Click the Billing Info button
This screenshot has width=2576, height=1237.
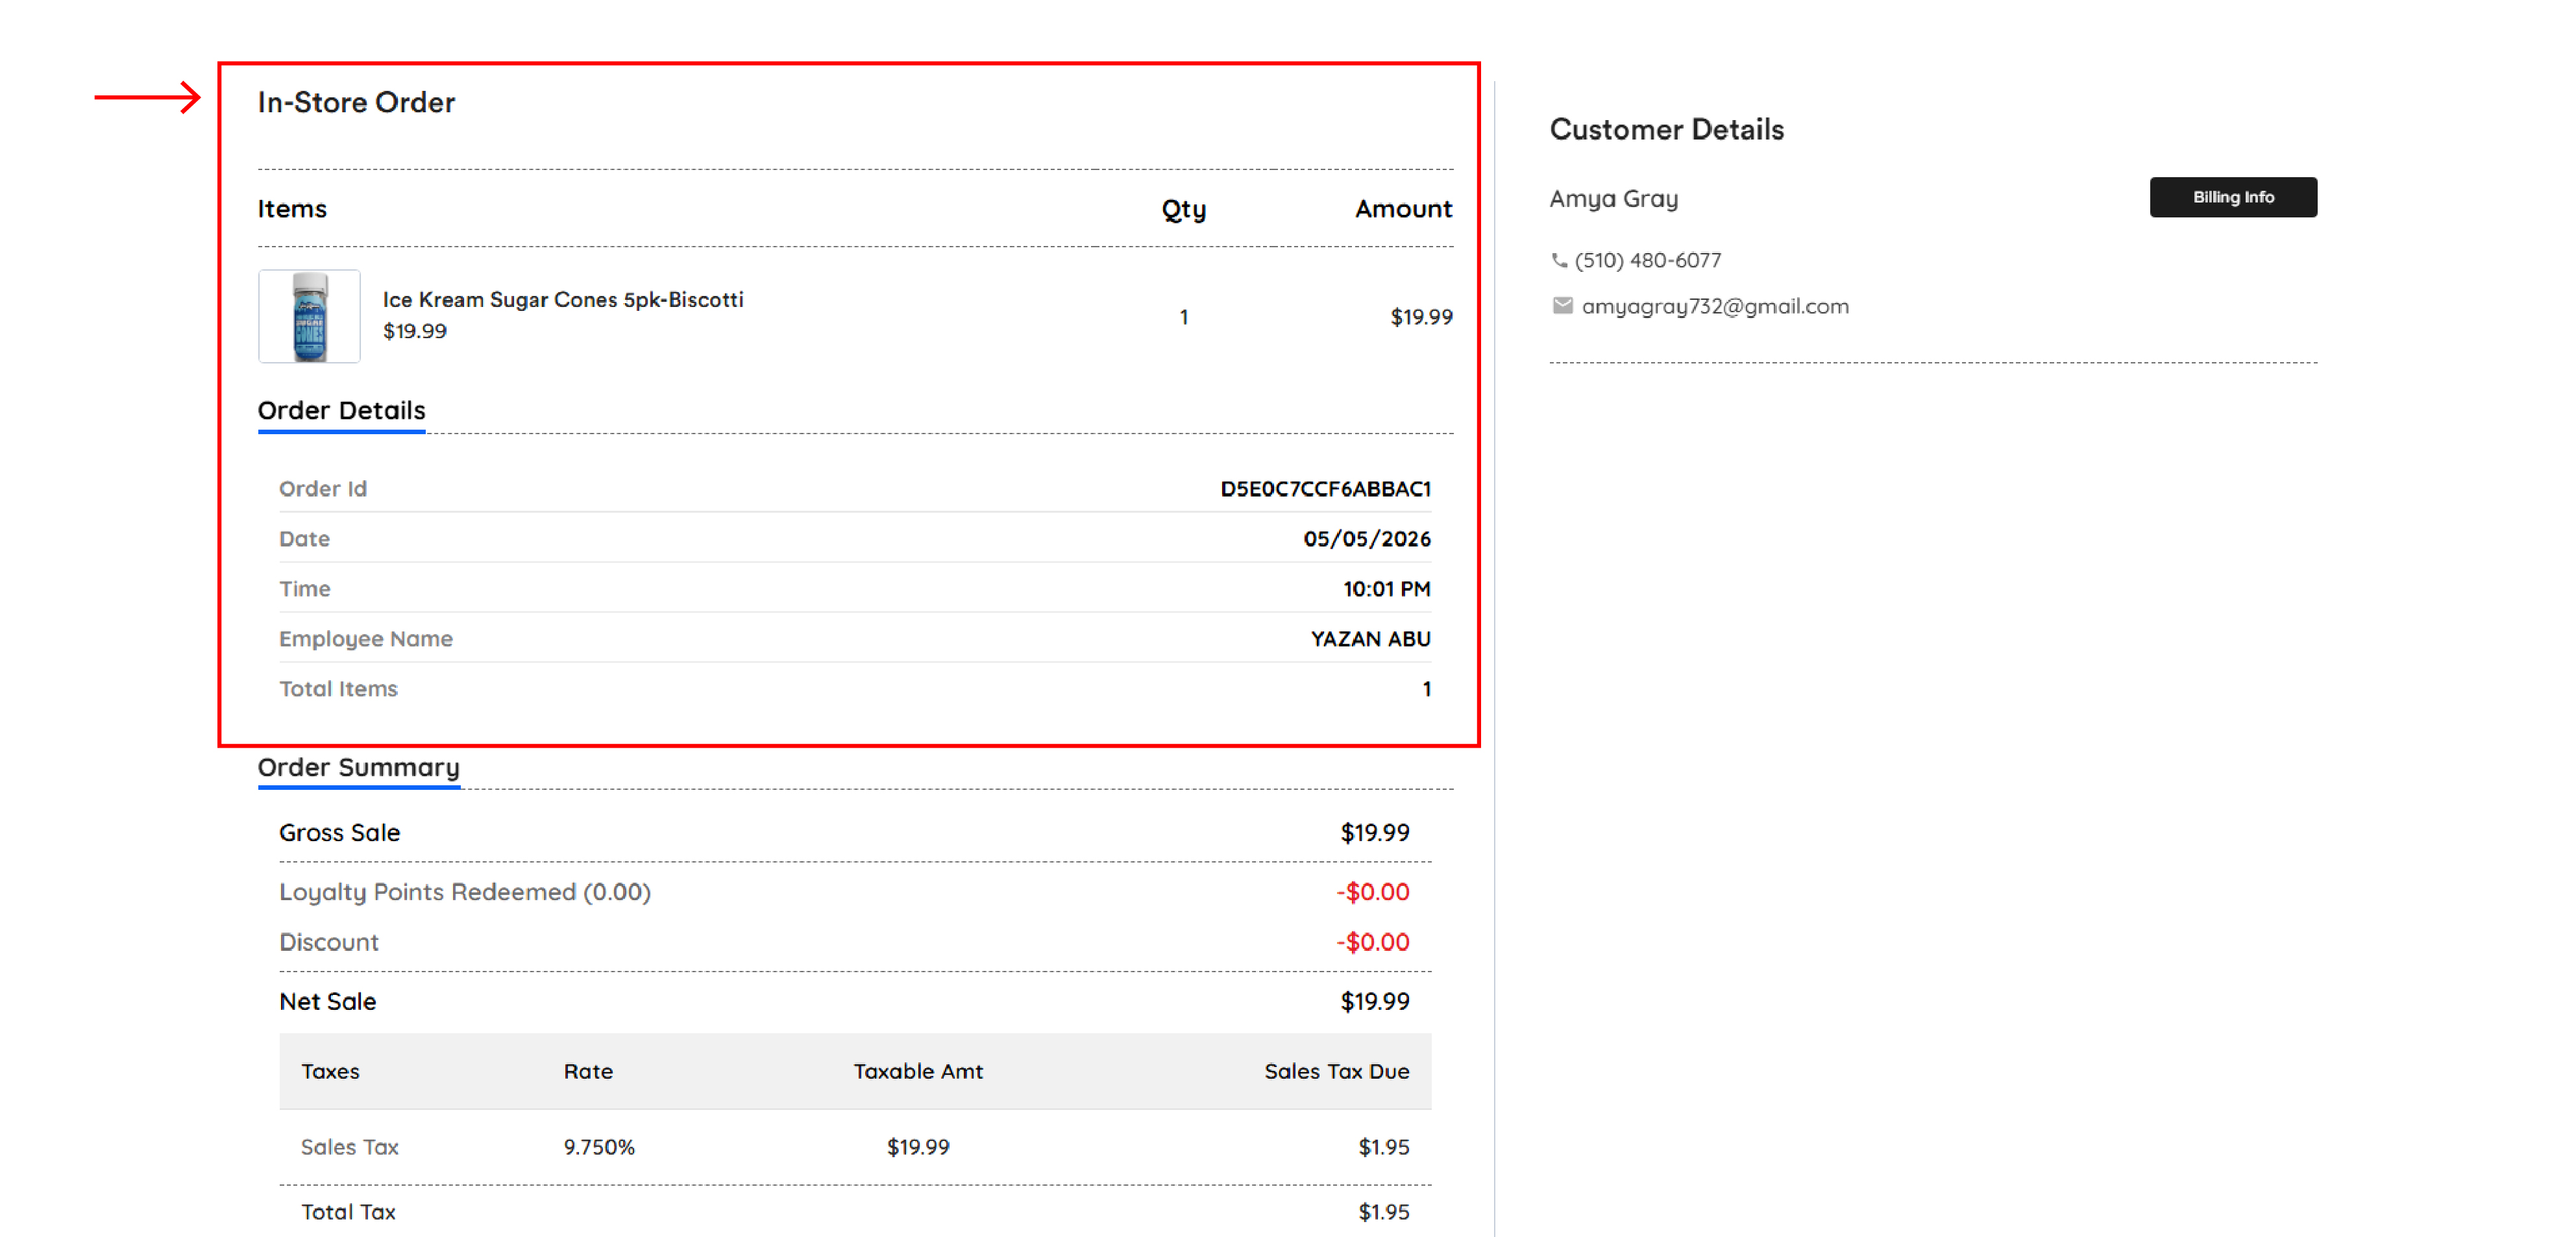(2232, 197)
